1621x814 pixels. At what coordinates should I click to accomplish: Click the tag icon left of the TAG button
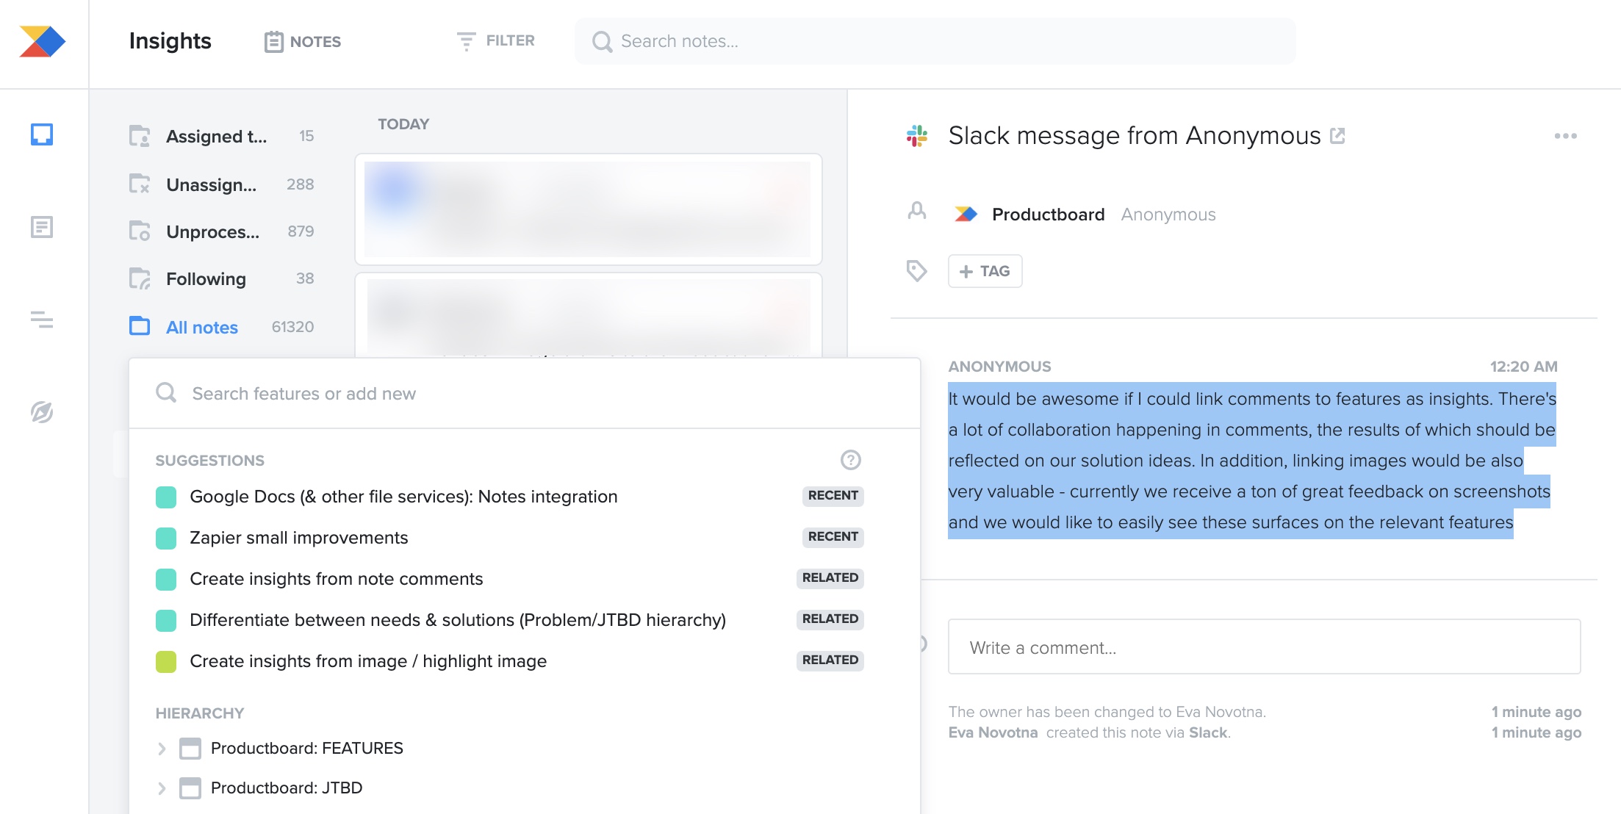coord(916,270)
